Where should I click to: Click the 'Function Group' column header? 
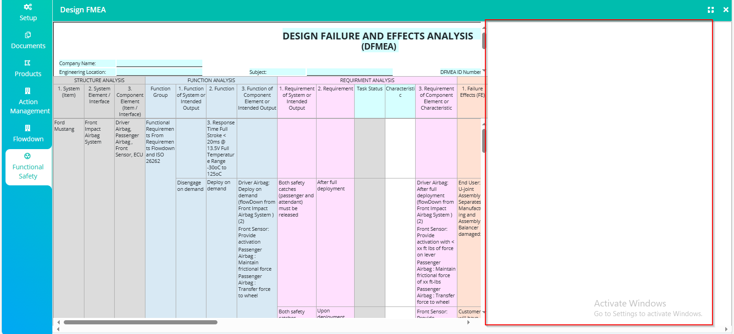161,101
